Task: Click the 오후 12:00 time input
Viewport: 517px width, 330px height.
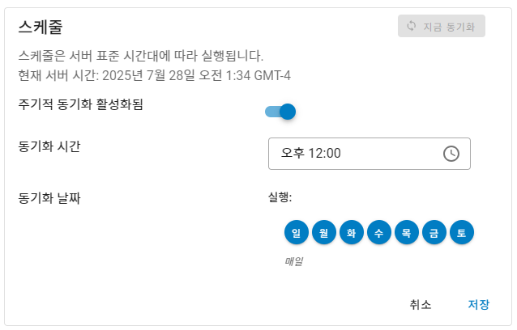Action: (x=357, y=154)
